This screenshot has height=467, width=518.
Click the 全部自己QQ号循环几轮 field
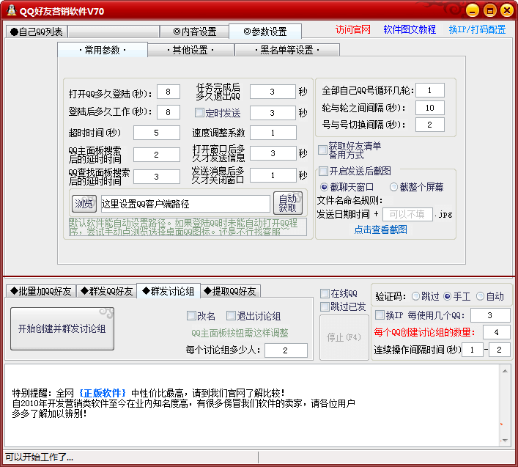pos(430,90)
